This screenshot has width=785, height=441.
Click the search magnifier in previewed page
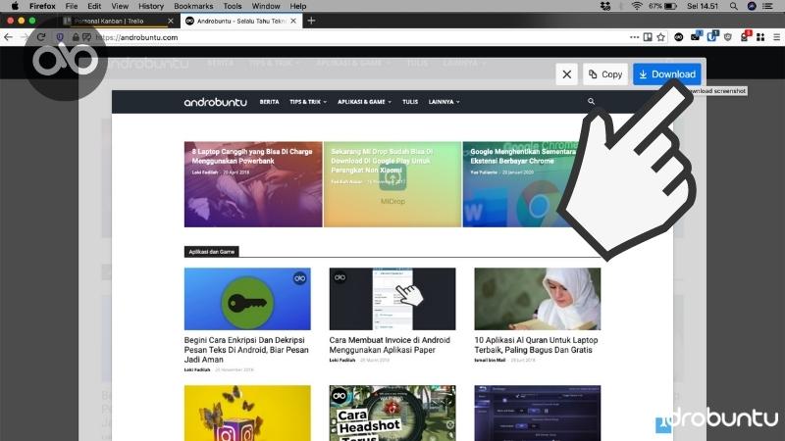[x=591, y=102]
